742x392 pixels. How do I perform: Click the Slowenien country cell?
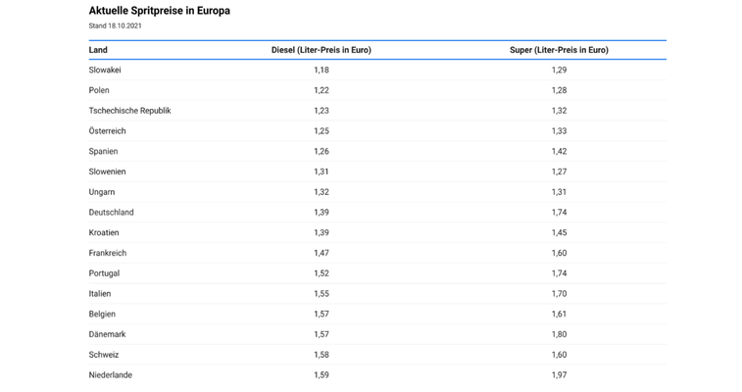pos(108,171)
